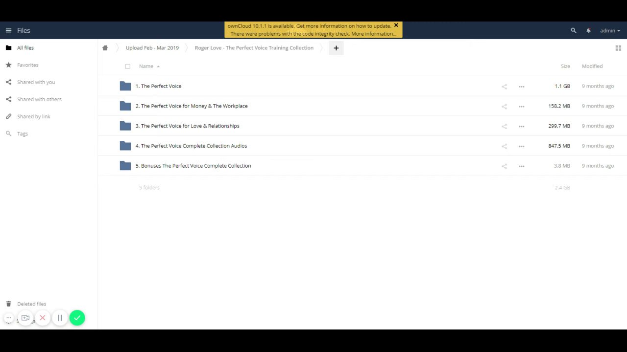Click folder icon of '1. The Perfect Voice'

click(x=125, y=86)
